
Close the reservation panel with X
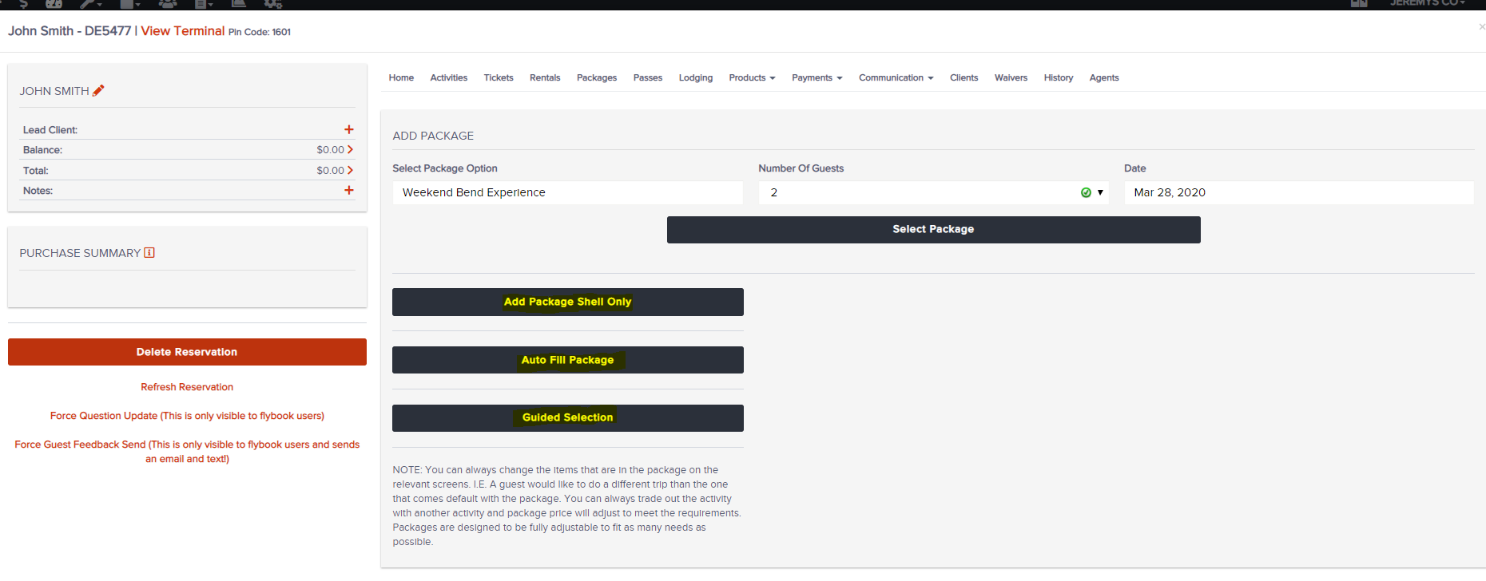(1481, 27)
